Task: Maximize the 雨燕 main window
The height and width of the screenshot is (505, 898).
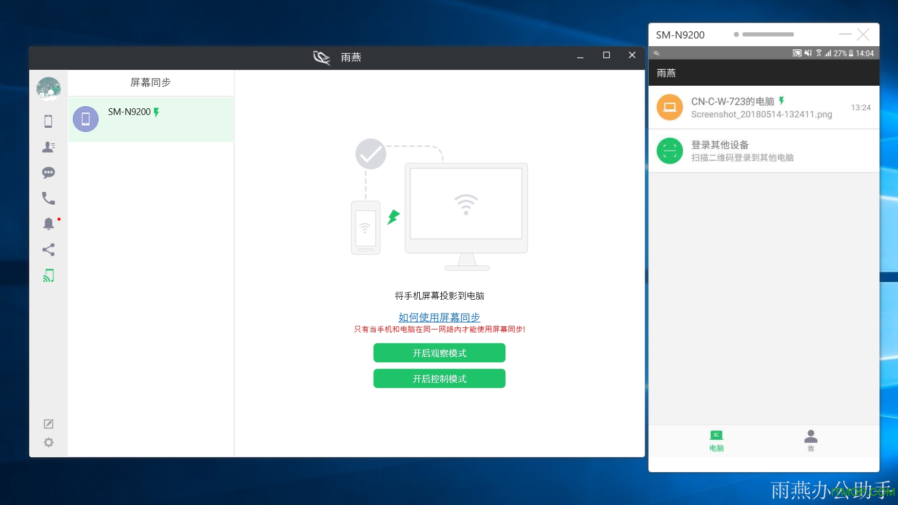Action: (606, 55)
